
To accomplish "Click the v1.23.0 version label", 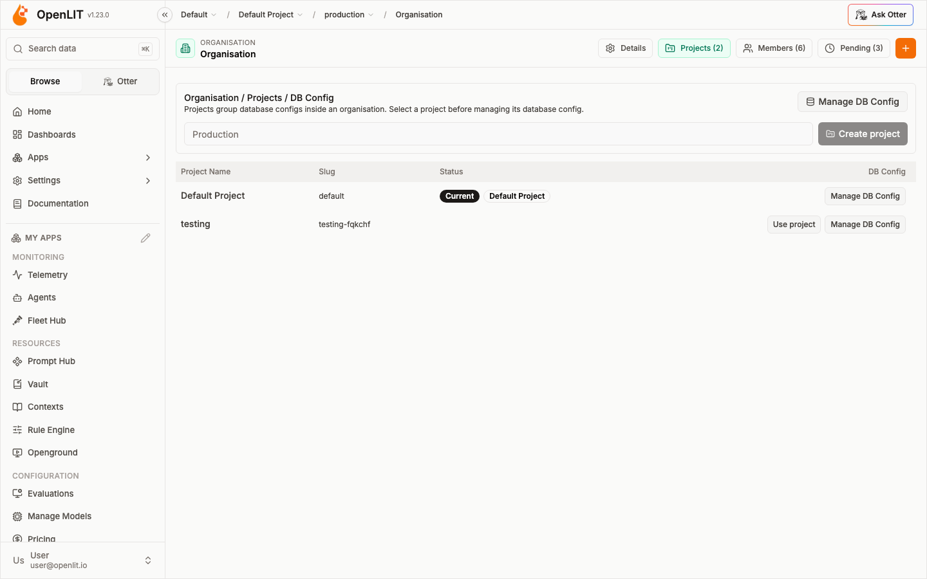I will [x=98, y=15].
